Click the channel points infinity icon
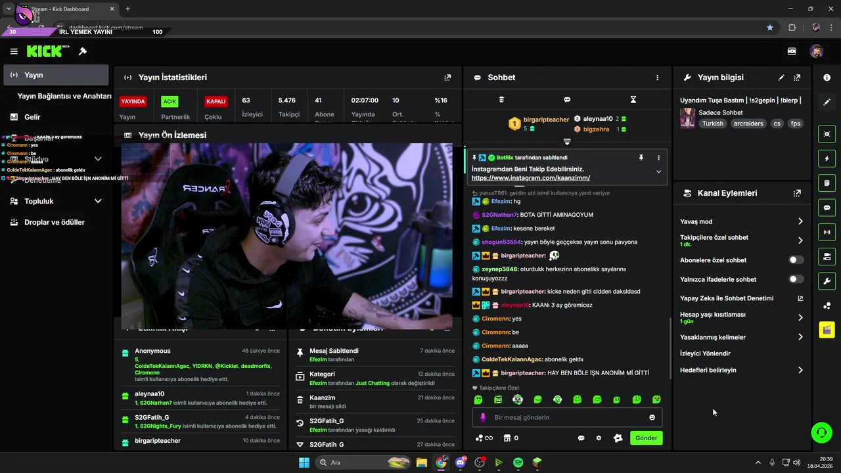Screen dimensions: 841x473 (x=484, y=438)
